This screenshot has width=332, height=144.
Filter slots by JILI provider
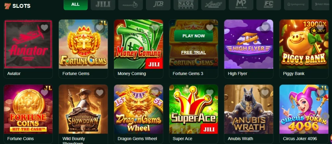[103, 5]
